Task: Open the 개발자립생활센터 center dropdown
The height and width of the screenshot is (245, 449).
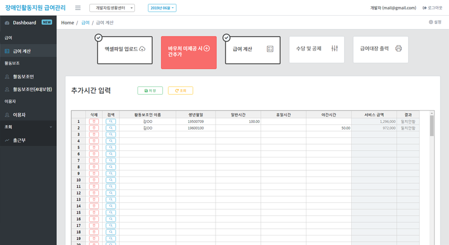Action: point(112,8)
